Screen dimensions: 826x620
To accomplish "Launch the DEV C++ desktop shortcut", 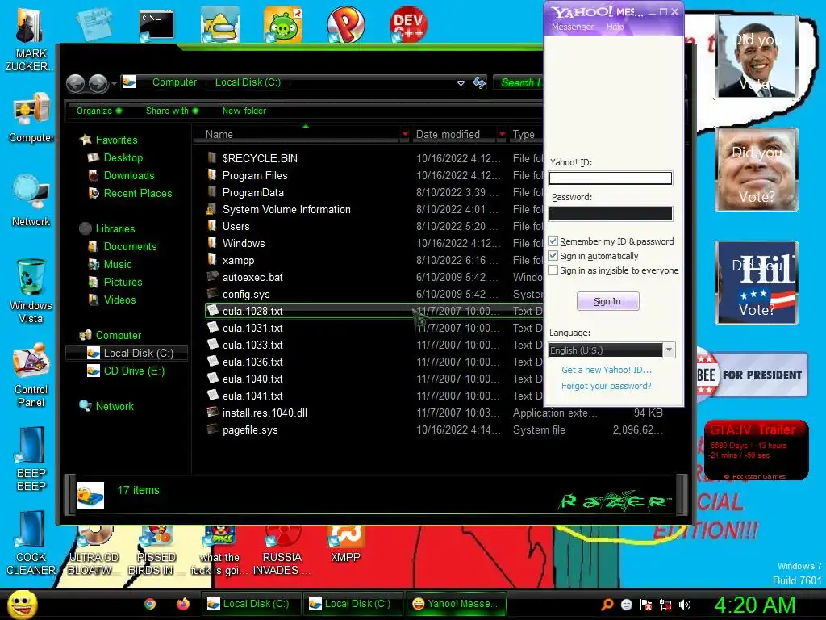I will coord(408,24).
